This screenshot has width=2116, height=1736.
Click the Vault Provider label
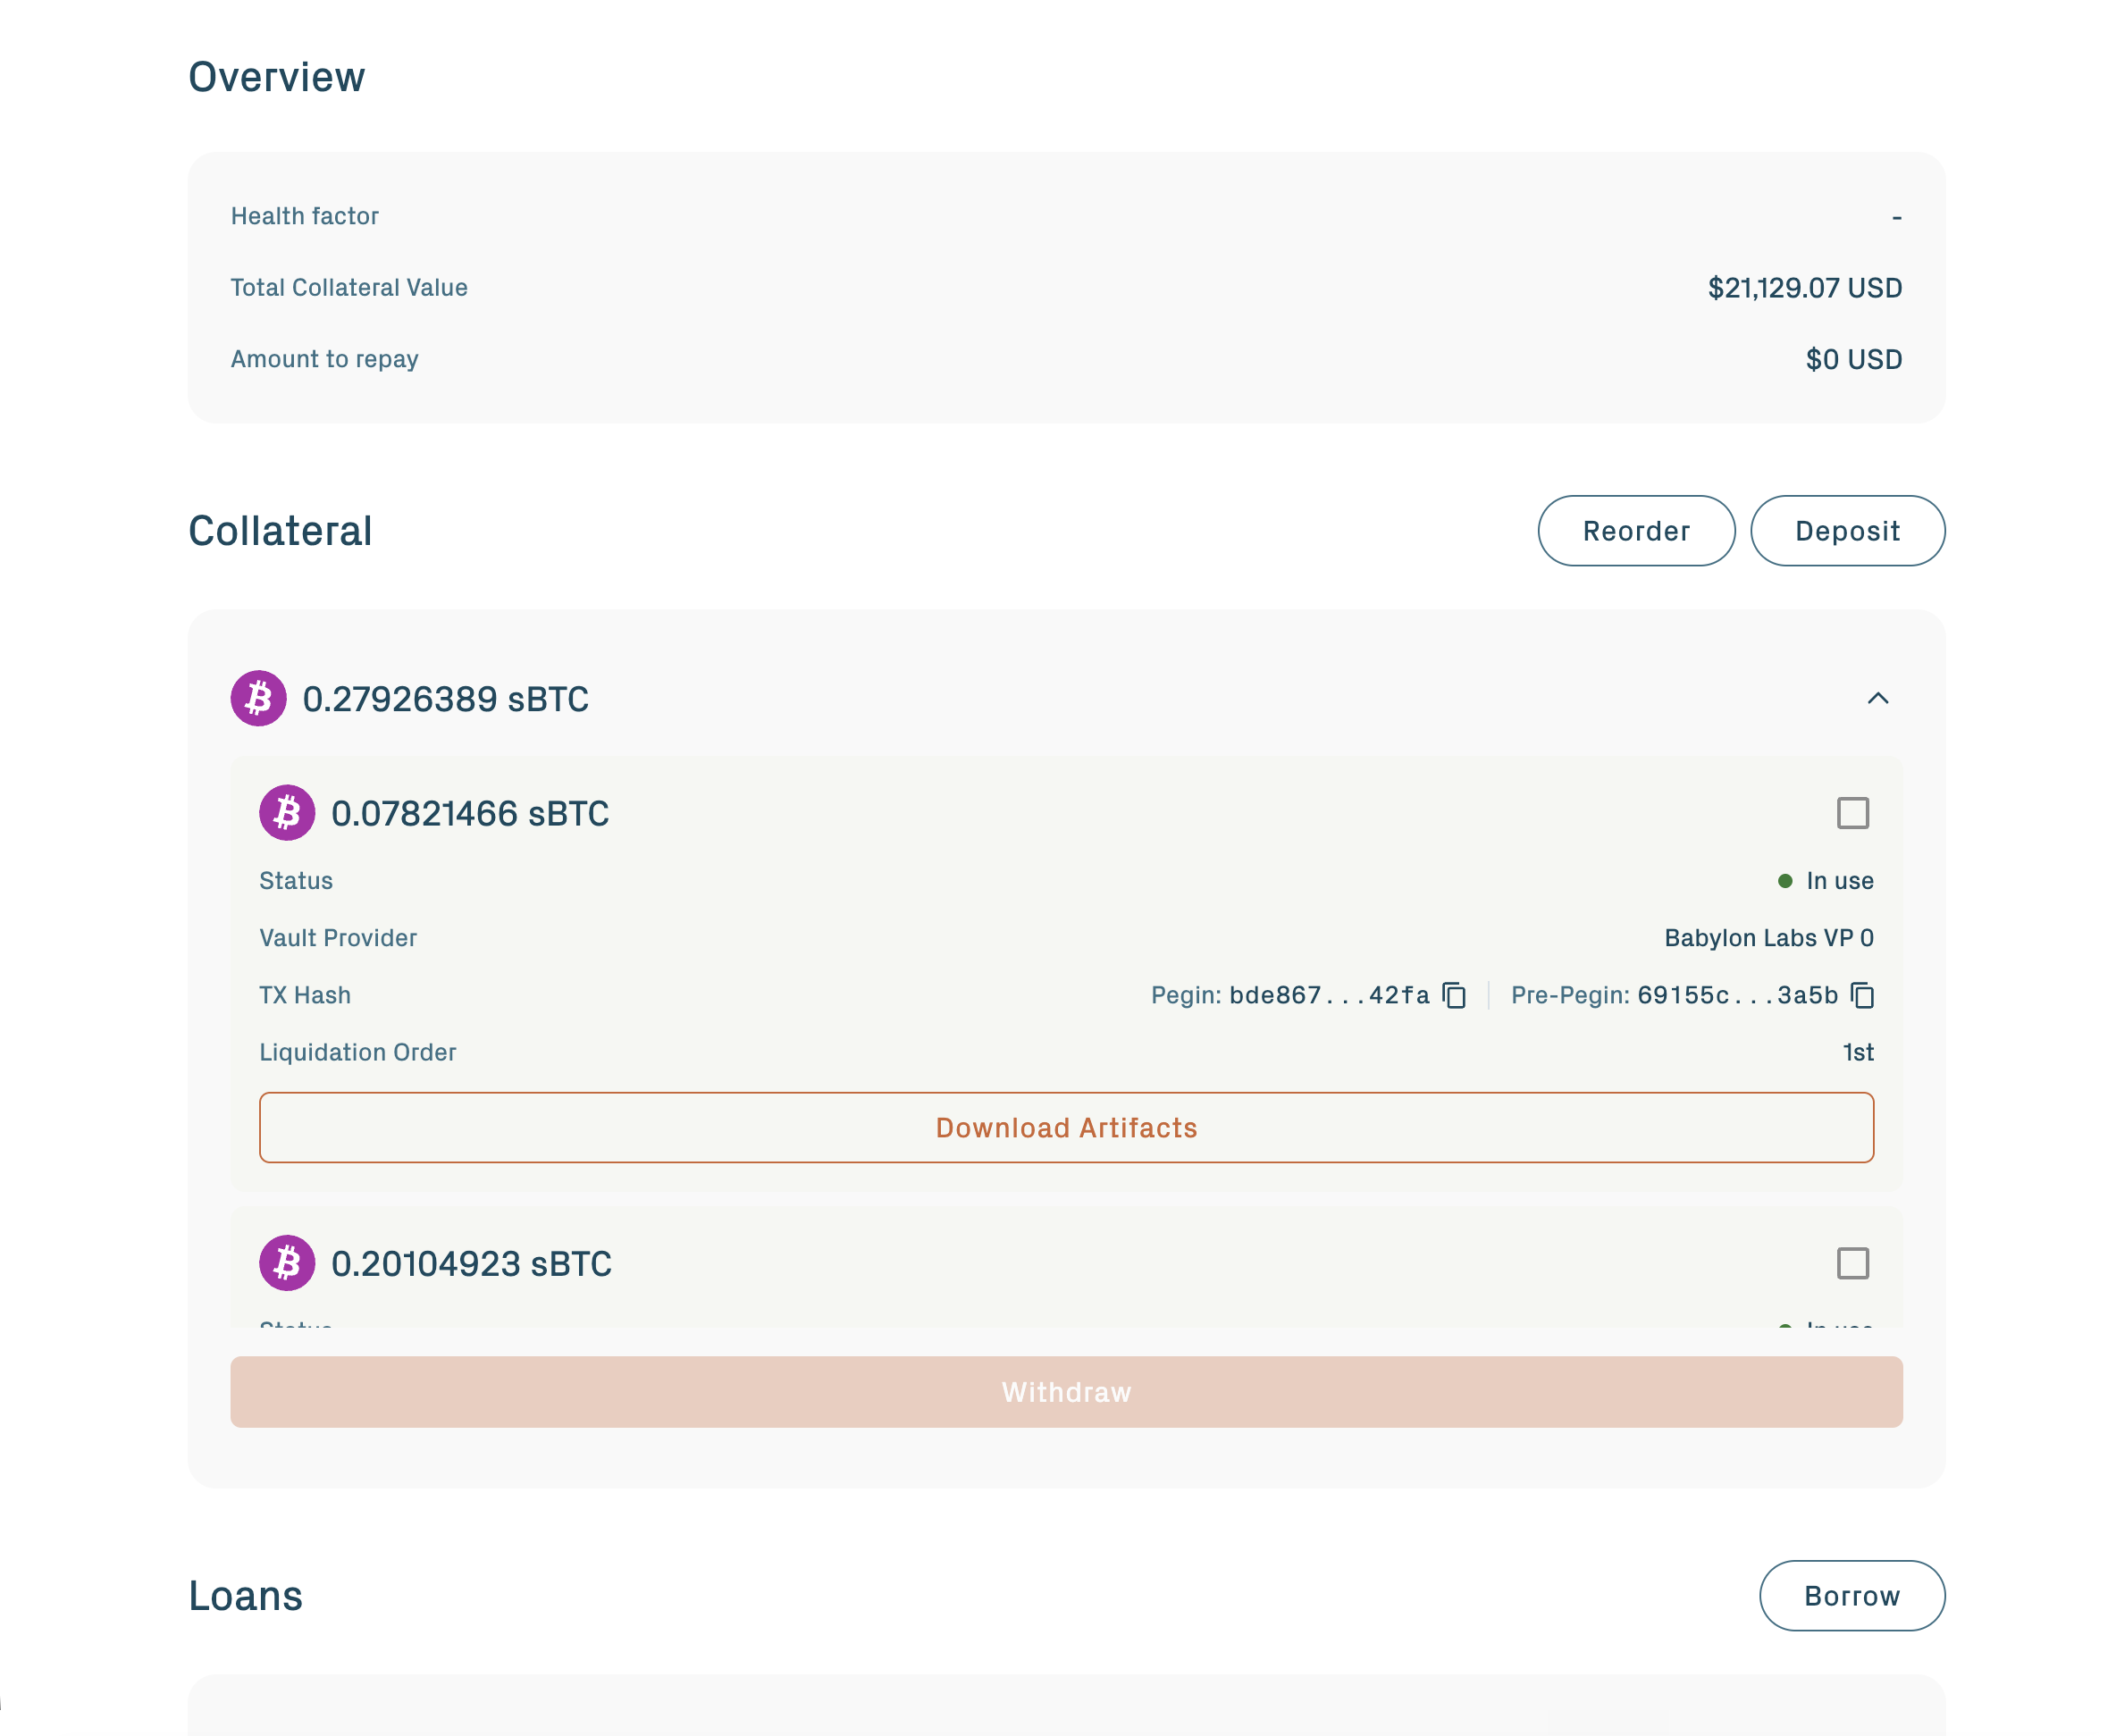pos(338,938)
